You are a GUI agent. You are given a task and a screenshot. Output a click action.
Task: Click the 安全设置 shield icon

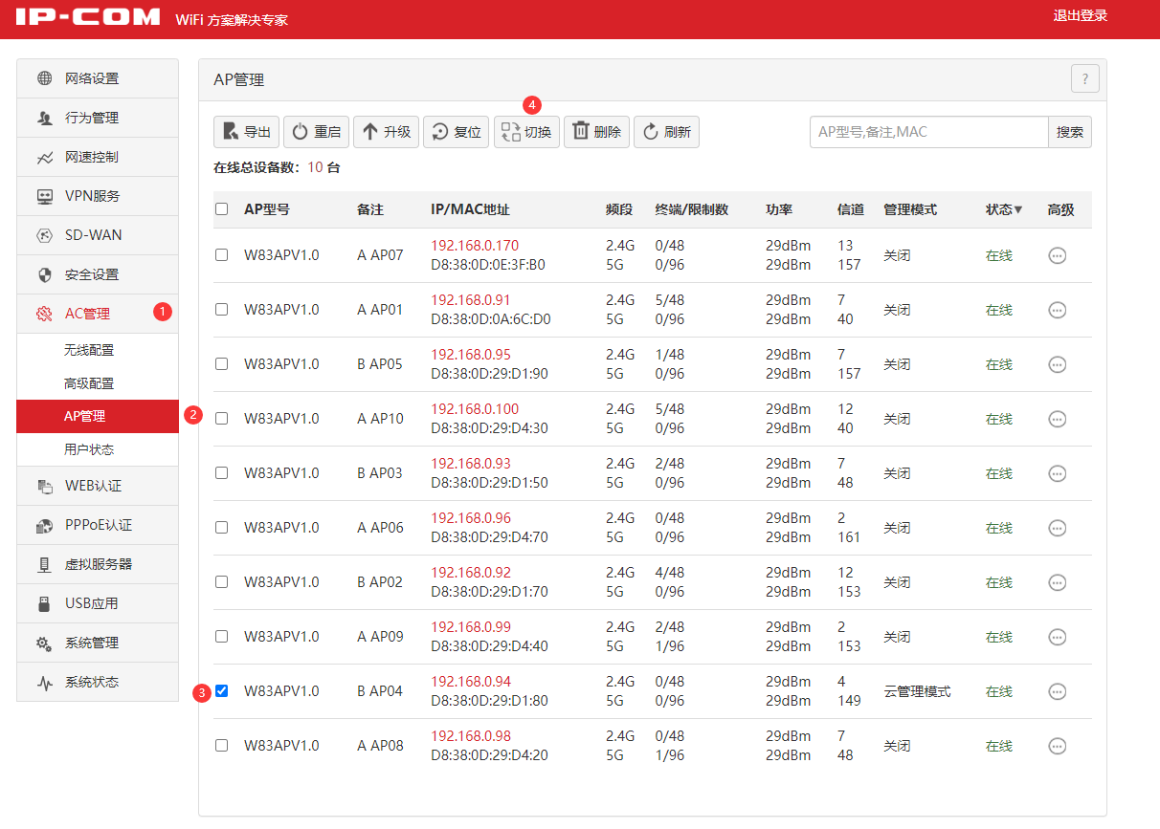(x=45, y=274)
